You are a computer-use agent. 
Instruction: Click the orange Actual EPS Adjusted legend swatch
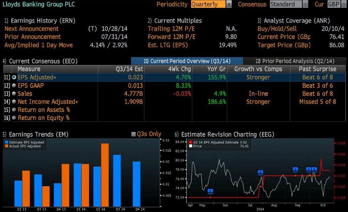click(x=7, y=146)
